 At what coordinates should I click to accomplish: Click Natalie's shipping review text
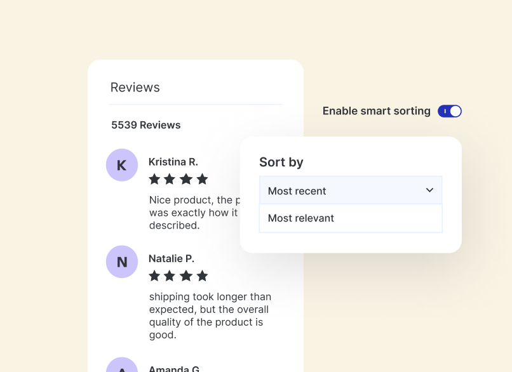coord(210,316)
